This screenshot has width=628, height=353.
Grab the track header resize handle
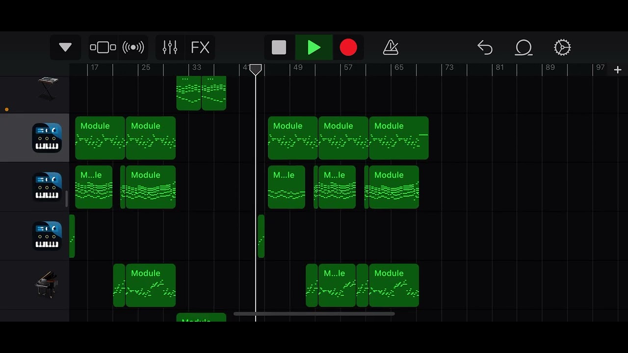pos(67,199)
